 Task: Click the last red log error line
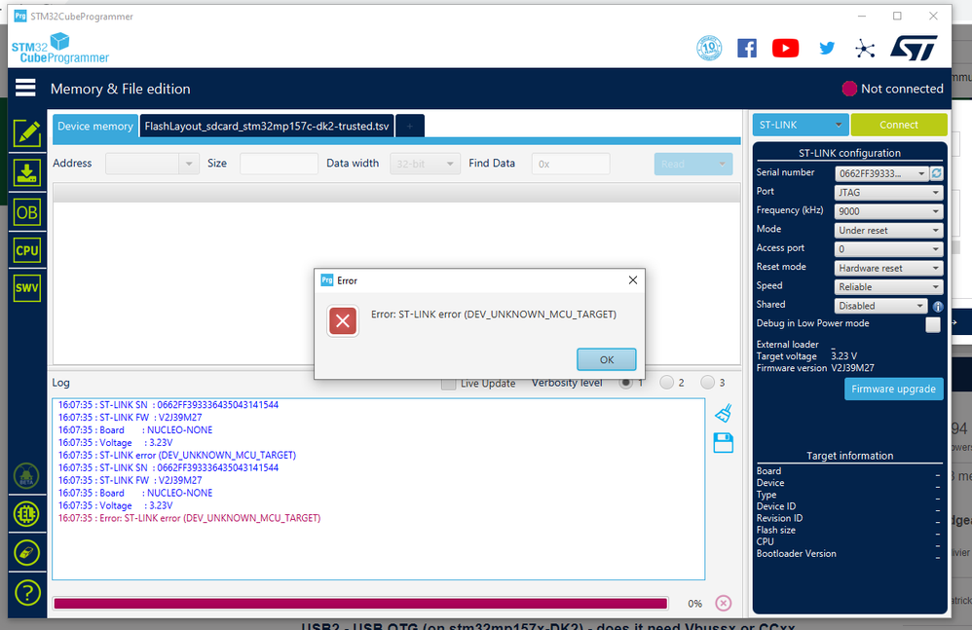click(189, 518)
